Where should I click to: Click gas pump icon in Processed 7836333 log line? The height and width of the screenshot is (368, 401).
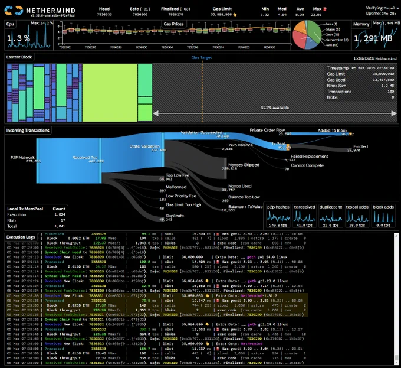click(218, 349)
